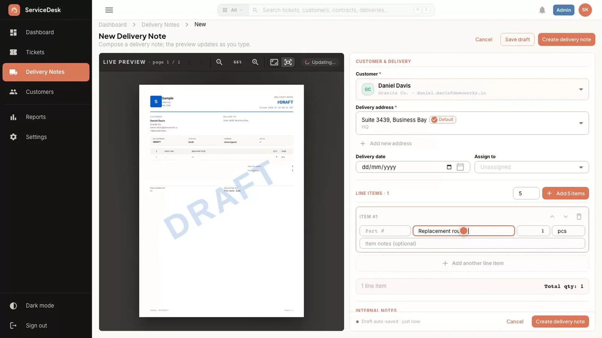Sign out of ServiceDesk
Viewport: 602px width, 338px height.
point(46,326)
